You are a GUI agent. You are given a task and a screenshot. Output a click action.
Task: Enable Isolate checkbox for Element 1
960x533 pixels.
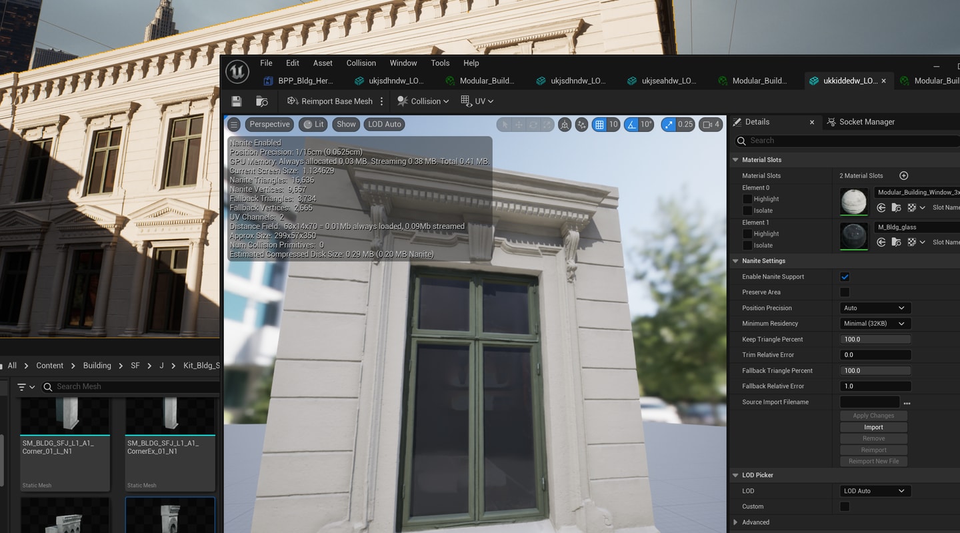747,245
